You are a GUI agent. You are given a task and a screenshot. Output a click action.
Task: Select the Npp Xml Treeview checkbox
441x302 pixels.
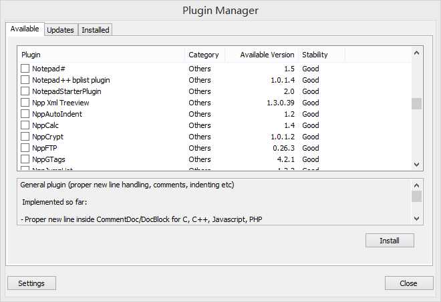pyautogui.click(x=25, y=103)
